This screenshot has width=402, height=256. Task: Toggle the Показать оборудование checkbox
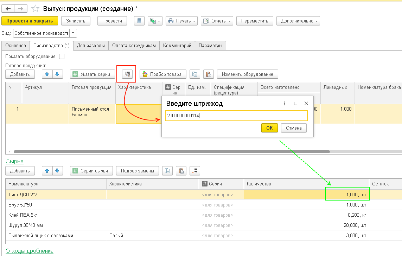pyautogui.click(x=62, y=56)
